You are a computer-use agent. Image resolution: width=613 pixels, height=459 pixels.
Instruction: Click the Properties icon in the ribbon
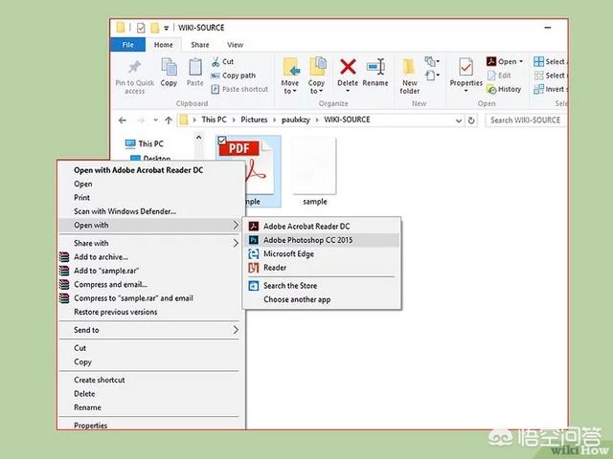(x=465, y=67)
